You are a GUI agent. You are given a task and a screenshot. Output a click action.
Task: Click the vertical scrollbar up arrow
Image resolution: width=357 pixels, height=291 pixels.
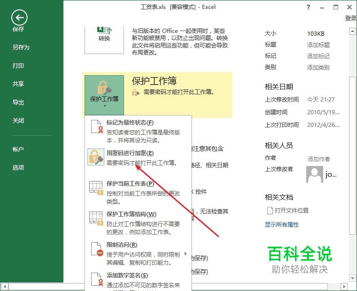[x=352, y=31]
